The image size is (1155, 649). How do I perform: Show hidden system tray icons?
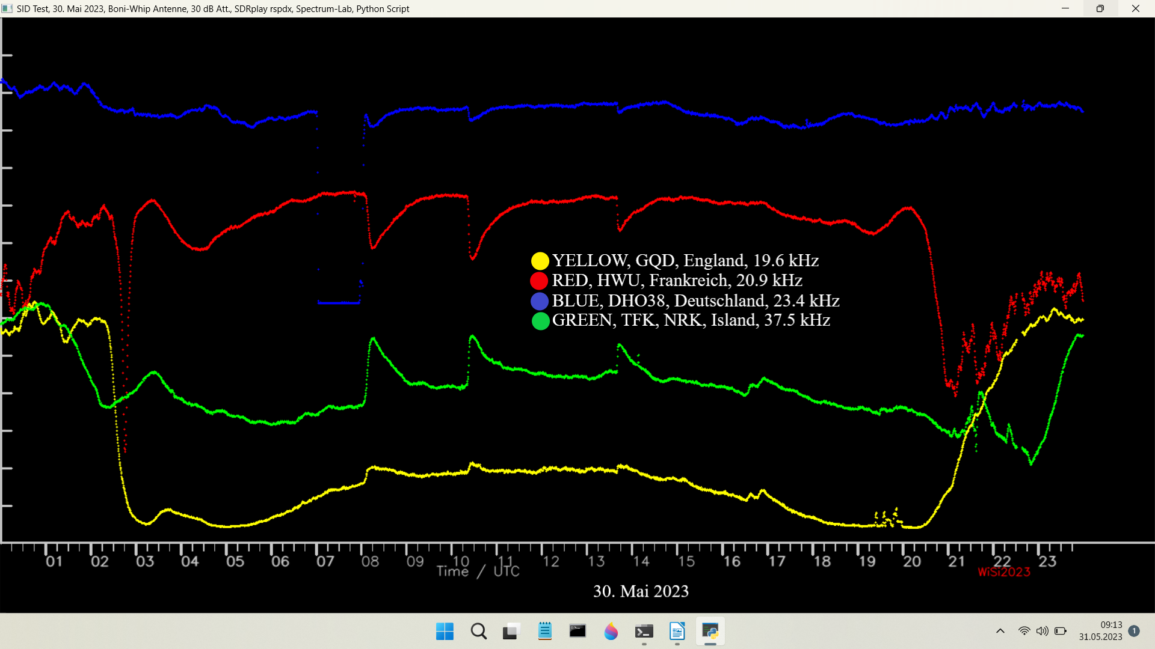[1000, 631]
